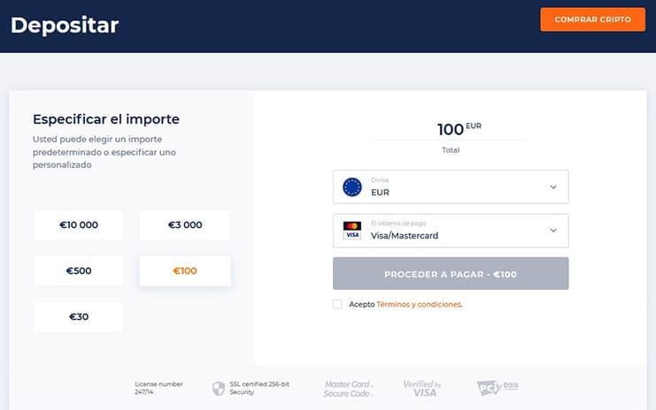Image resolution: width=656 pixels, height=410 pixels.
Task: Select the €3 000 preset amount
Action: pos(185,225)
